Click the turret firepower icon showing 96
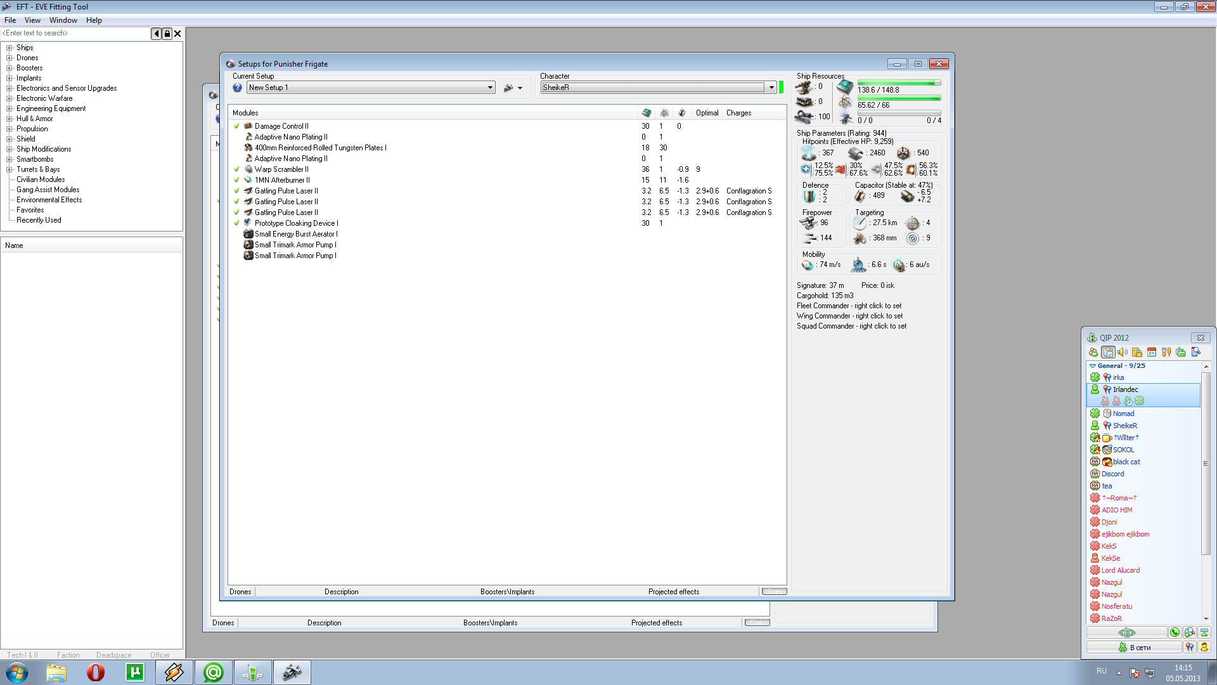 point(808,223)
